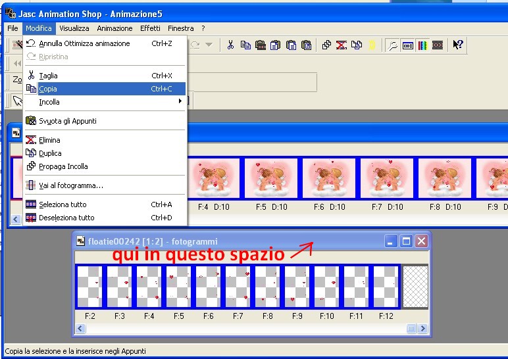Choose Copia in the Modifica menu
This screenshot has width=508, height=359.
(x=105, y=88)
